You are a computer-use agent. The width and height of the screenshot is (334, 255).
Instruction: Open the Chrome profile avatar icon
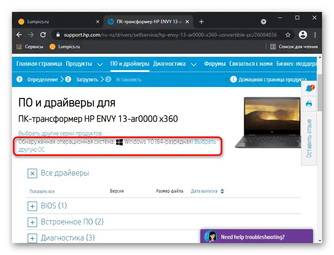coord(303,35)
